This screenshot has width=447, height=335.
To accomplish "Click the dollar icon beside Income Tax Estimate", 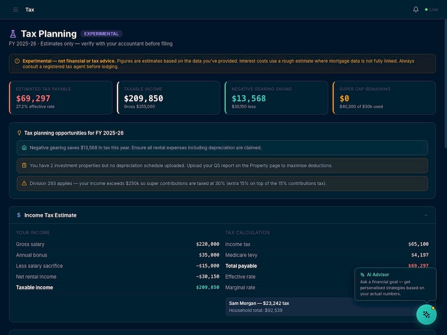I will 18,215.
